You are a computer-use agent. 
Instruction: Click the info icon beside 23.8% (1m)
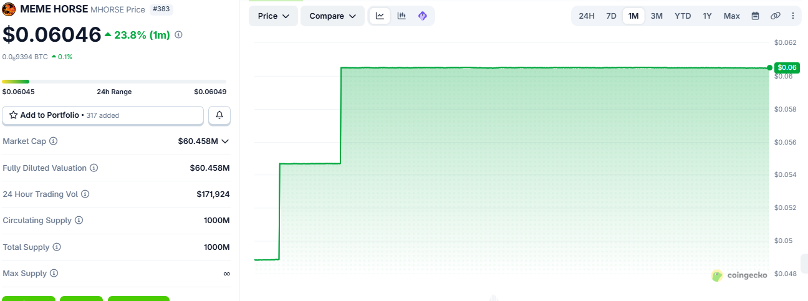(x=178, y=35)
